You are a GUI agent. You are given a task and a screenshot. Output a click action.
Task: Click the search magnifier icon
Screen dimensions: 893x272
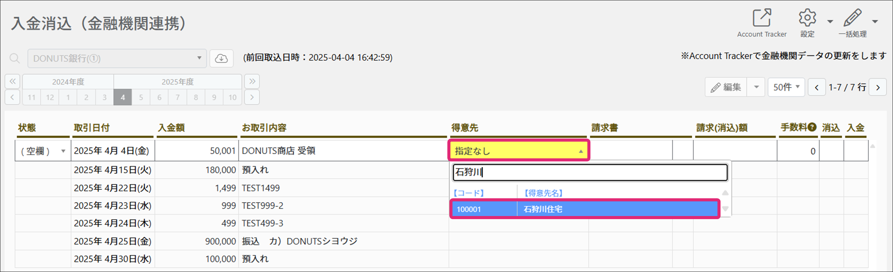coord(15,58)
